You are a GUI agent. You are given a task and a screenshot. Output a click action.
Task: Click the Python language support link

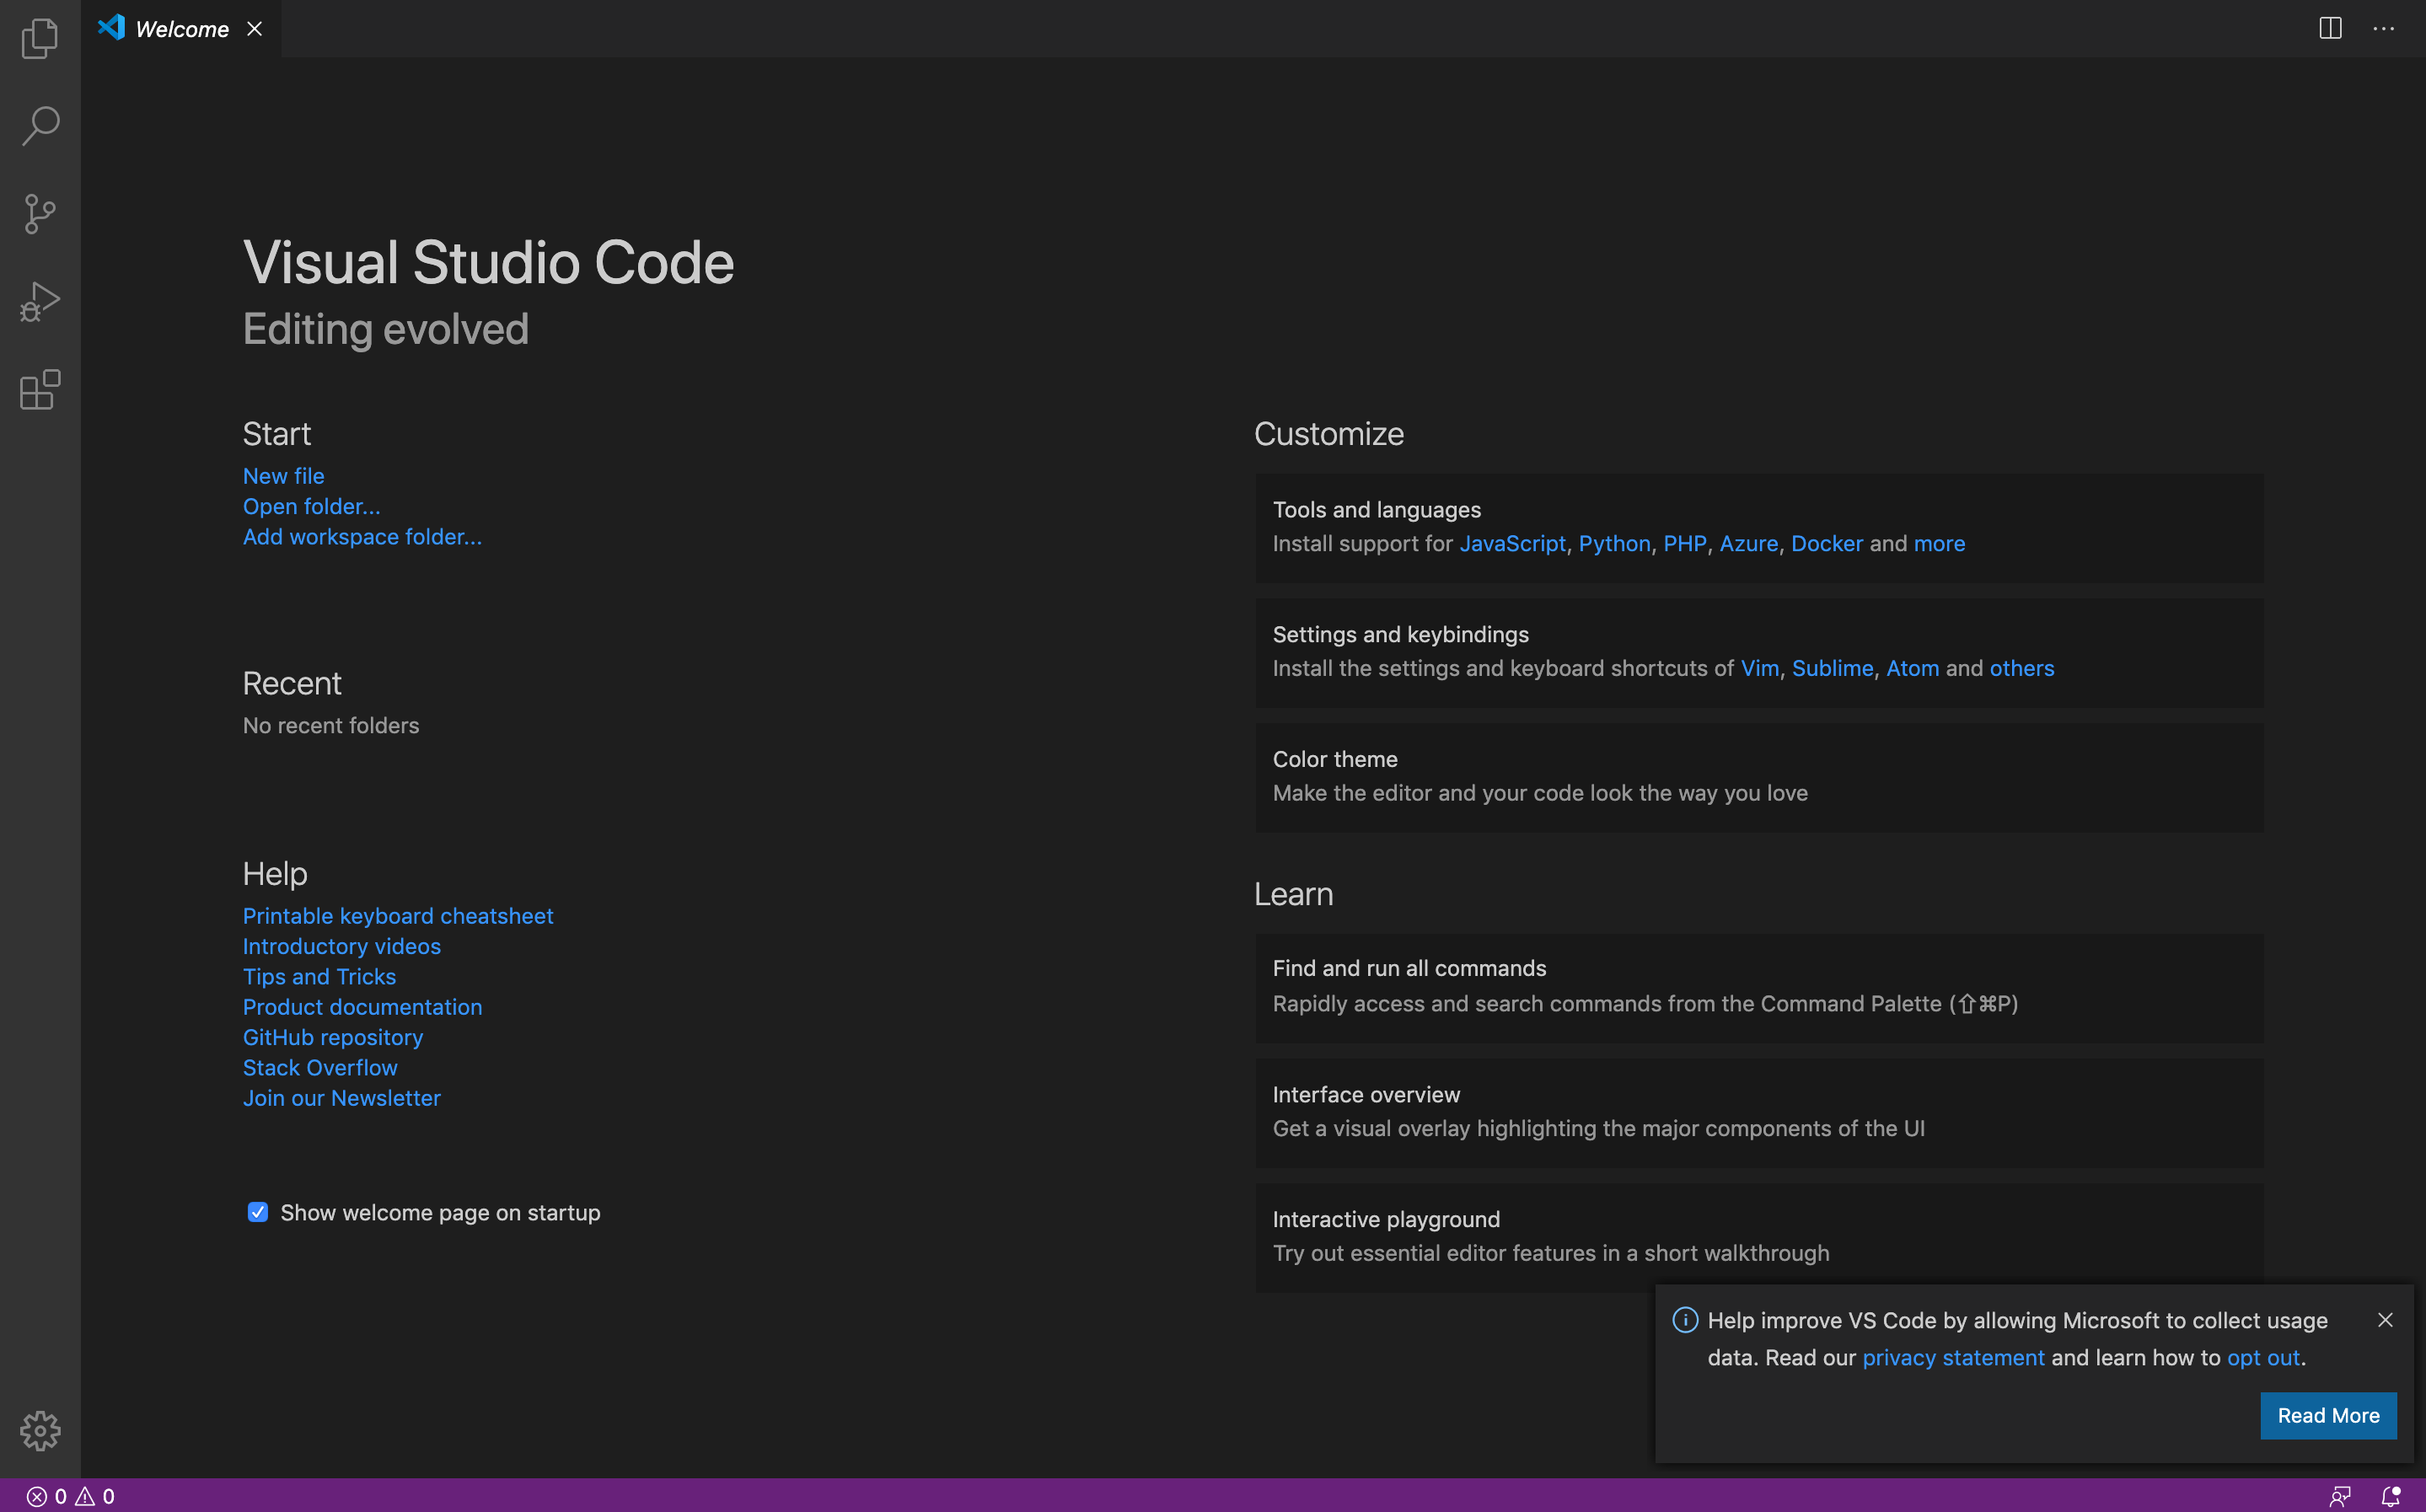pyautogui.click(x=1613, y=543)
